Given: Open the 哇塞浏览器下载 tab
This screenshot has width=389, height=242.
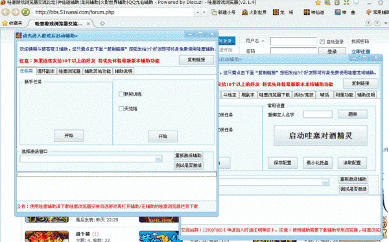Looking at the screenshot, I should point(274,95).
